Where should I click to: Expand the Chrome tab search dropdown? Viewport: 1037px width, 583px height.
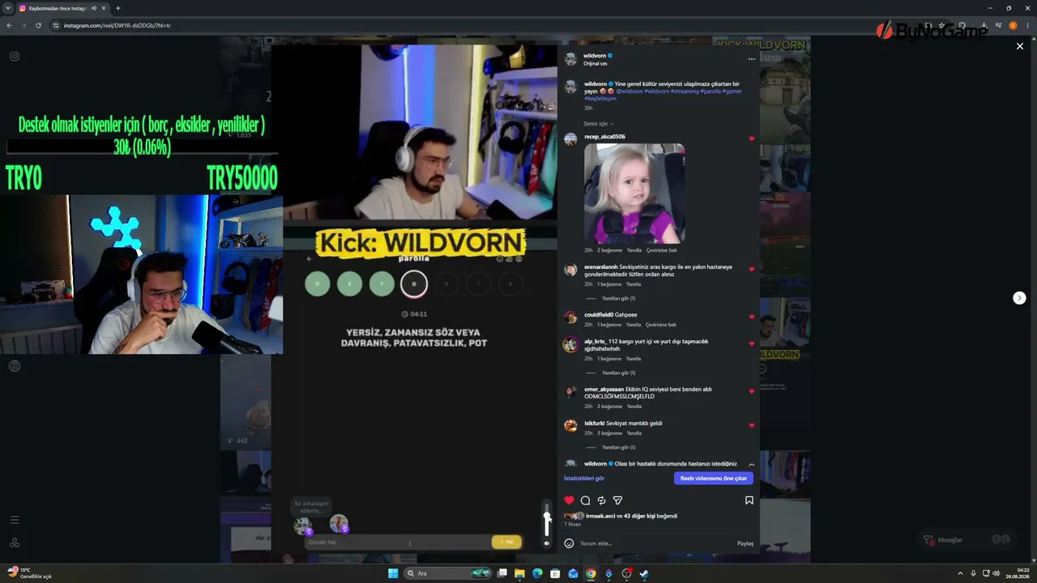pos(7,8)
